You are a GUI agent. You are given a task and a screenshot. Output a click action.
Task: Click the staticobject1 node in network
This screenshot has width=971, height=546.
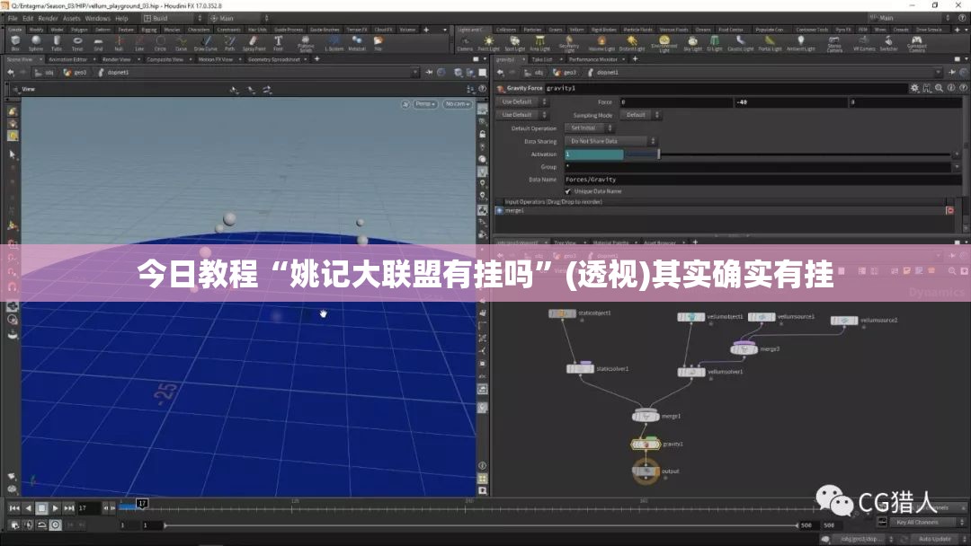pos(562,313)
